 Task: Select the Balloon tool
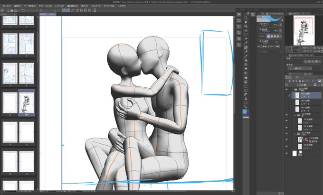click(x=246, y=103)
